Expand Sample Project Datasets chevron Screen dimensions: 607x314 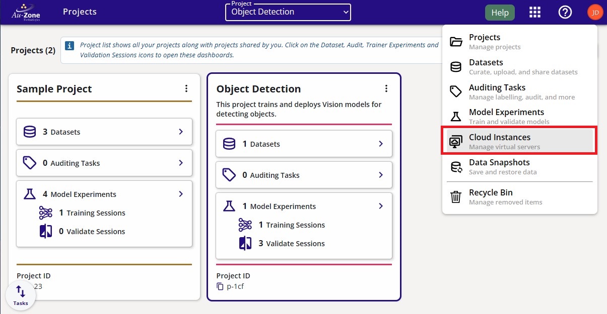181,132
